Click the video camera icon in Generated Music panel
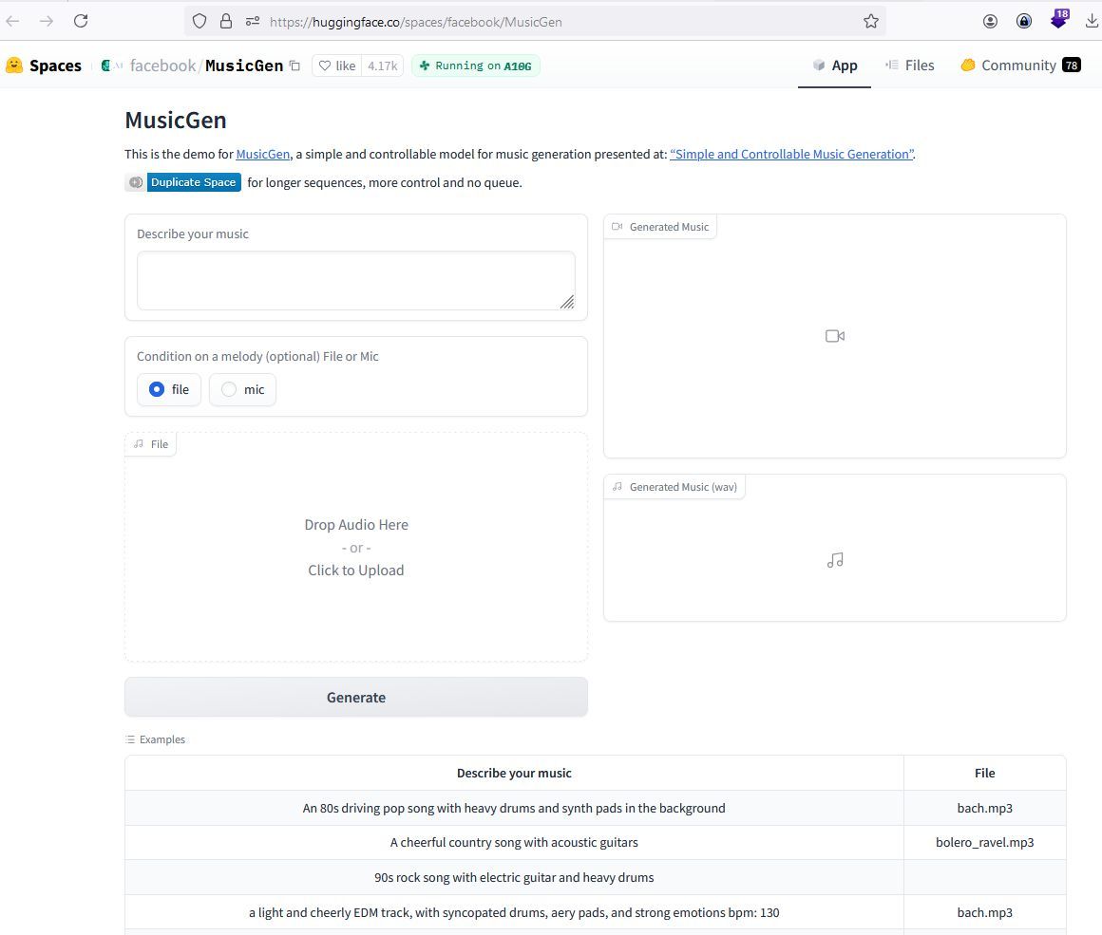Image resolution: width=1102 pixels, height=935 pixels. click(835, 336)
